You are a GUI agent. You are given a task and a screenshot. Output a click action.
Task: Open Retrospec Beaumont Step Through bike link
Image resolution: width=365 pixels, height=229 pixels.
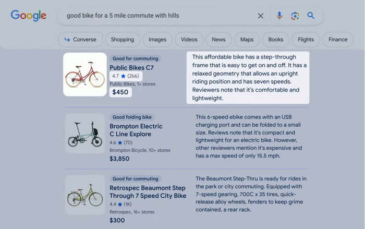point(148,192)
